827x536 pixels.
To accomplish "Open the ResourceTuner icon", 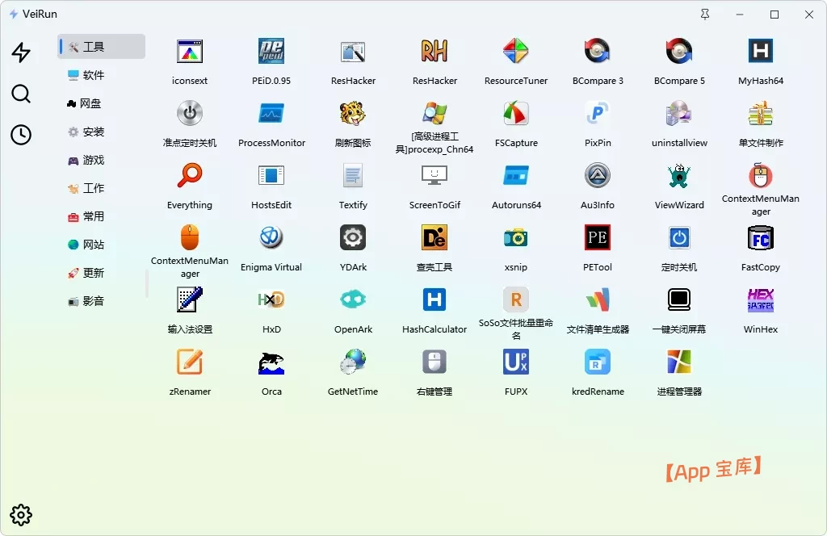I will [x=516, y=51].
